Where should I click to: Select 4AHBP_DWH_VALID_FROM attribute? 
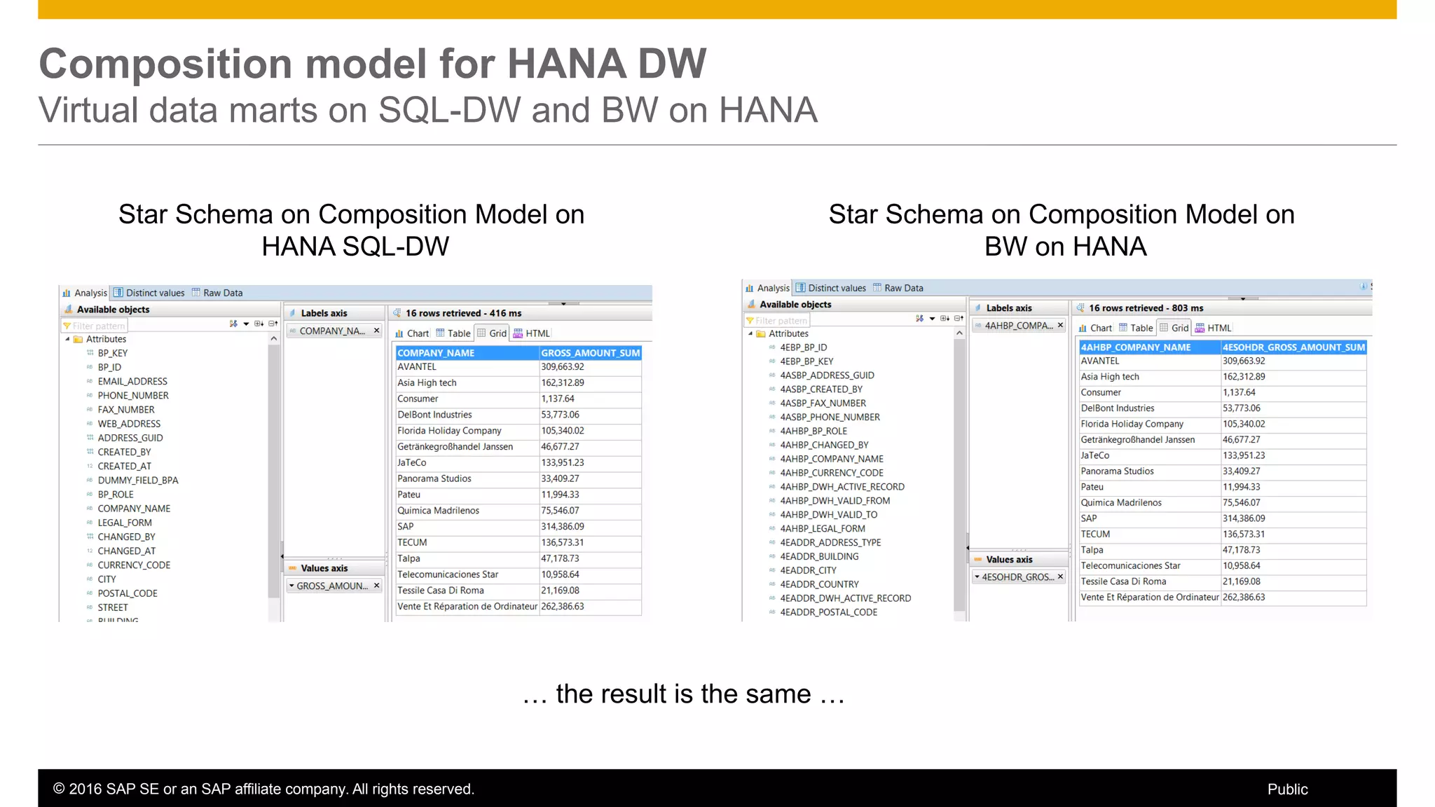tap(835, 501)
